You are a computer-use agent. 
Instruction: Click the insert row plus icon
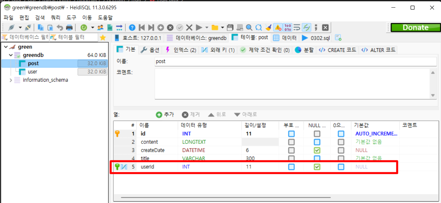coord(161,27)
